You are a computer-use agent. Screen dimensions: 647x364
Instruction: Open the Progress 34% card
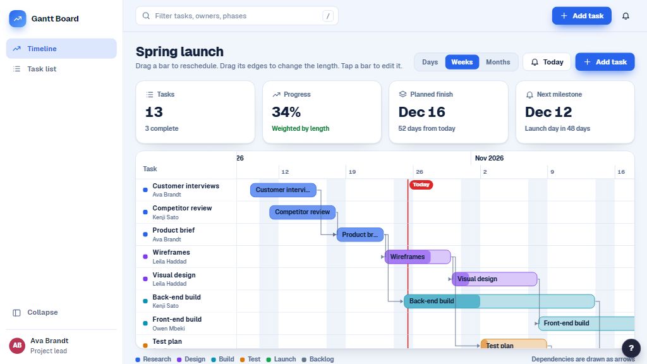click(322, 112)
